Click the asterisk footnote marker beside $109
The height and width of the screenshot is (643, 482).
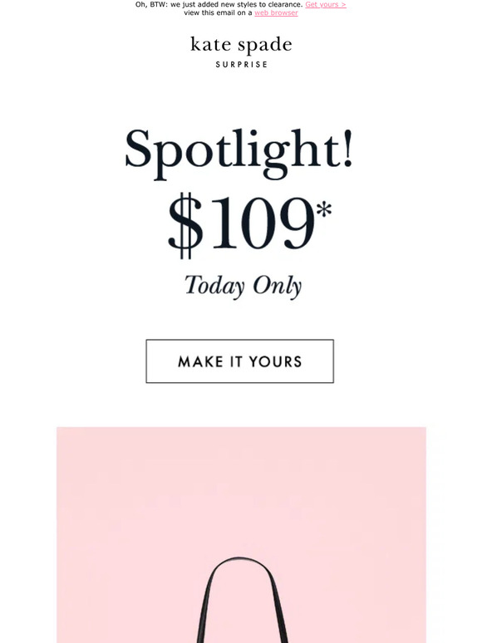coord(324,210)
